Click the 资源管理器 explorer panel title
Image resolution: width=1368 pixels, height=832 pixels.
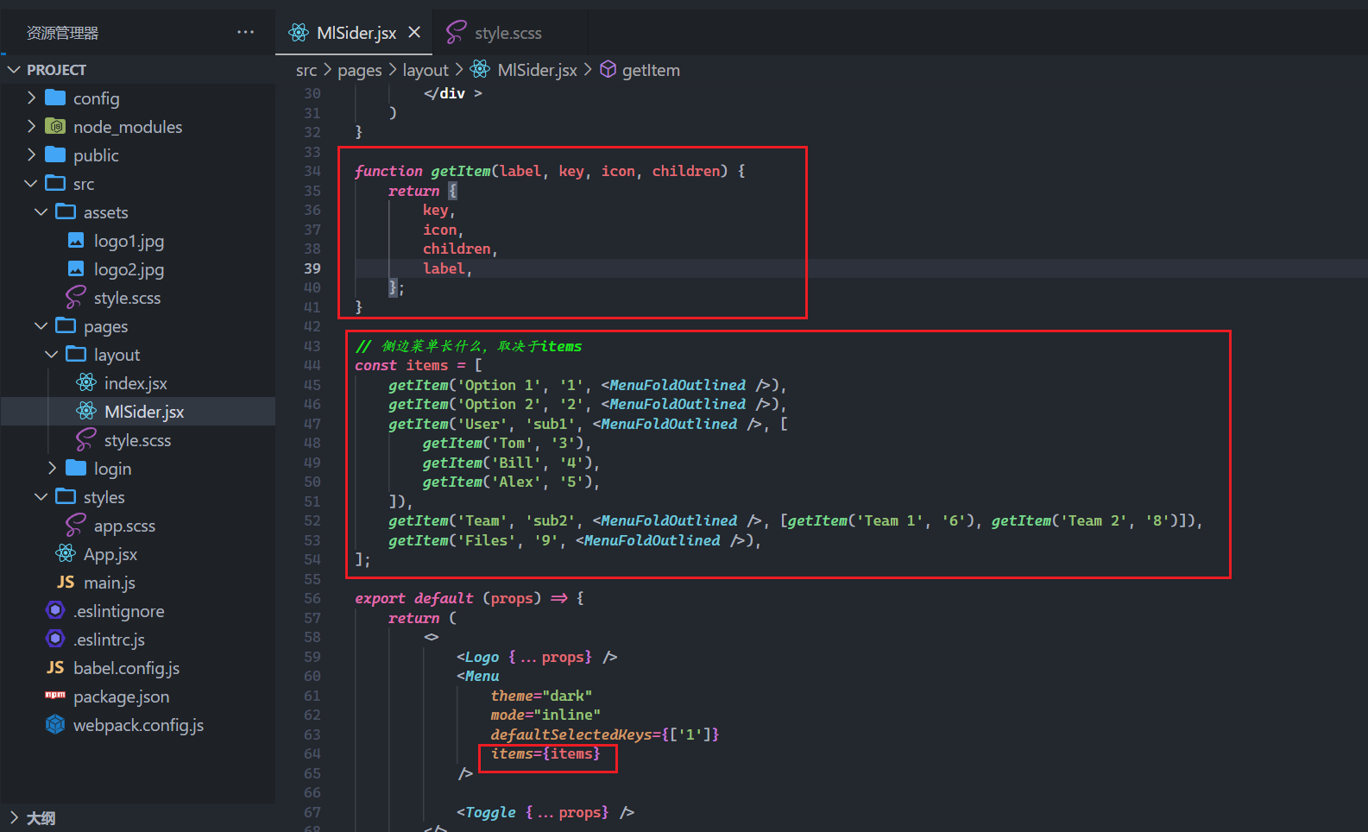click(x=62, y=33)
